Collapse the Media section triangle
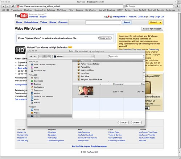 (x=29, y=107)
